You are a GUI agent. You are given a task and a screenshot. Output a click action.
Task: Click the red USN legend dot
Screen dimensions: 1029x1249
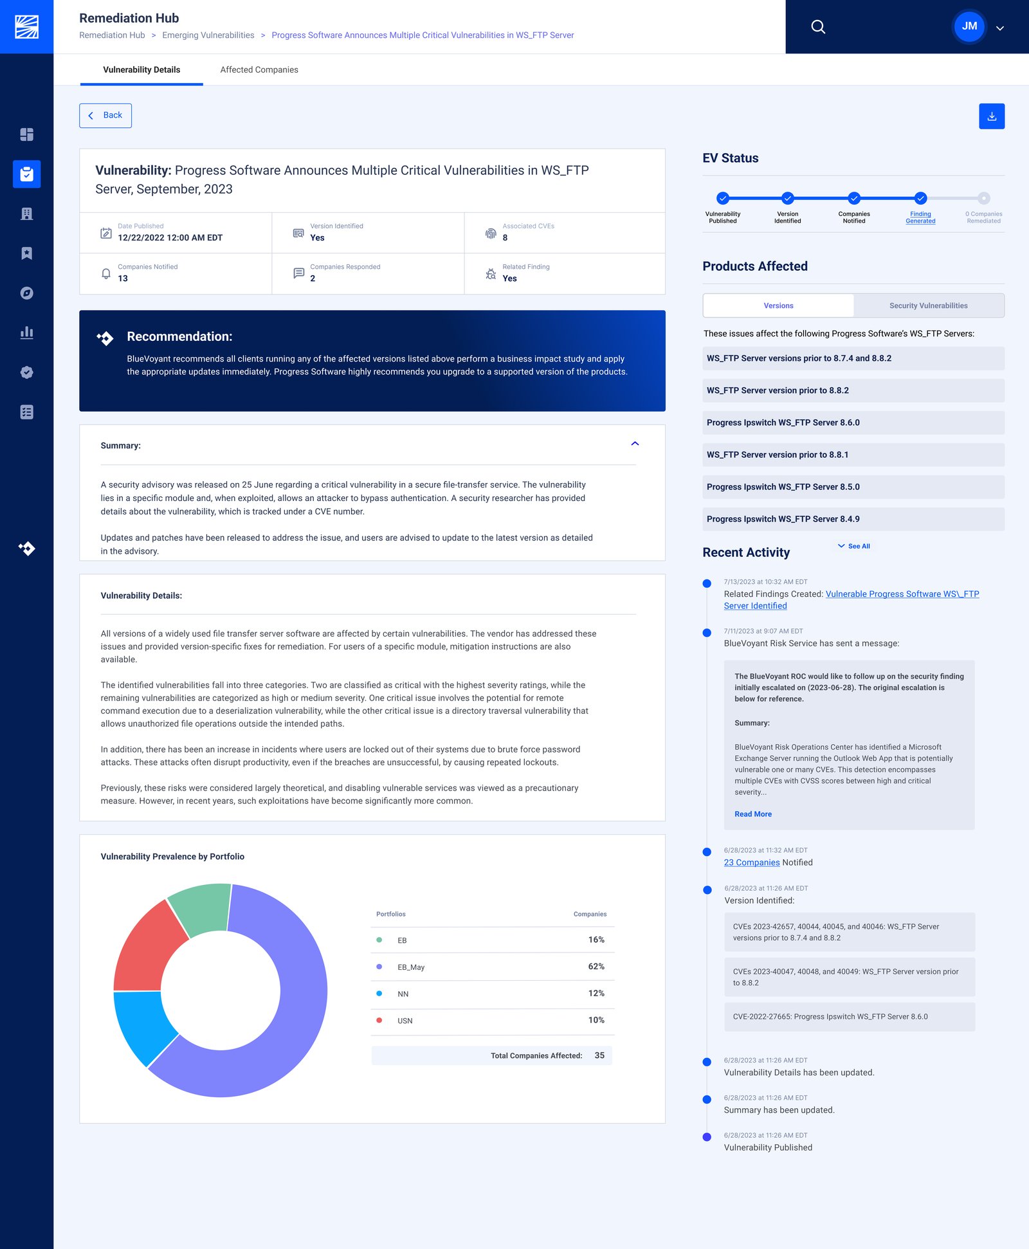[379, 1020]
